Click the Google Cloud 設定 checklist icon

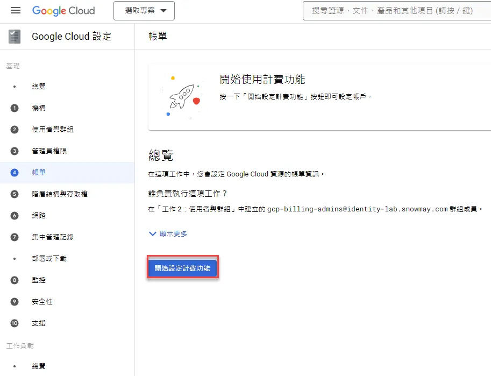15,37
